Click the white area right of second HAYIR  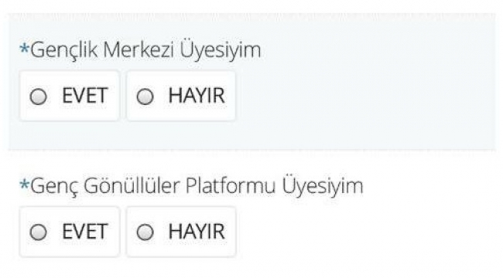point(366,232)
